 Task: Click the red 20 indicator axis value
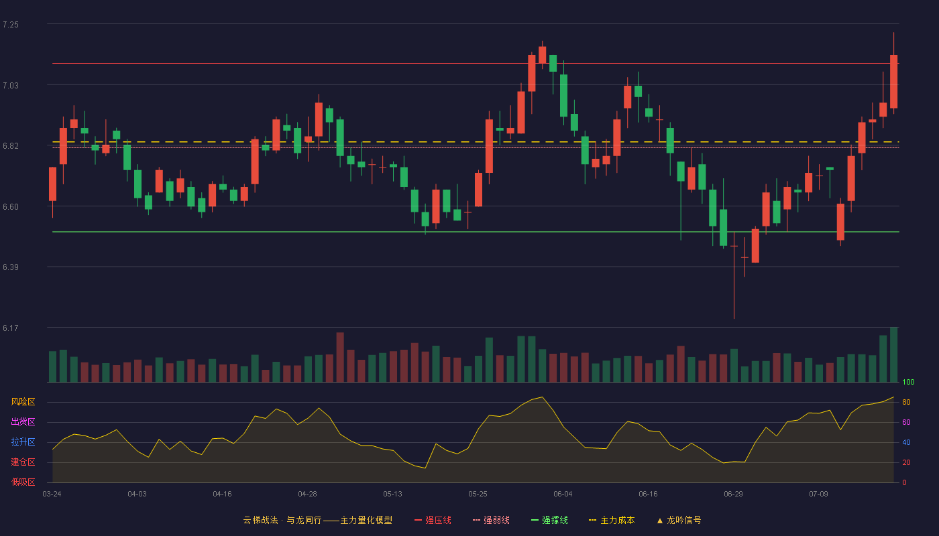point(906,462)
